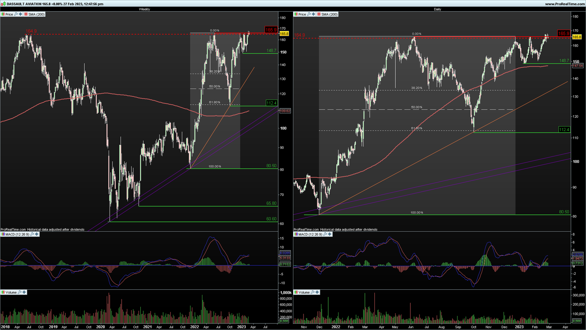The height and width of the screenshot is (330, 586).
Task: Open www.ProRealTime.com link in title bar
Action: pyautogui.click(x=565, y=4)
